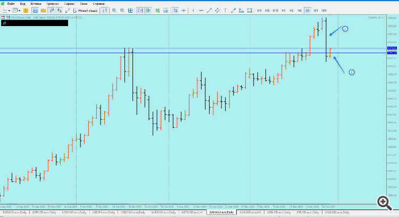The image size is (399, 217).
Task: Select the D1 timeframe button
Action: coord(307,11)
